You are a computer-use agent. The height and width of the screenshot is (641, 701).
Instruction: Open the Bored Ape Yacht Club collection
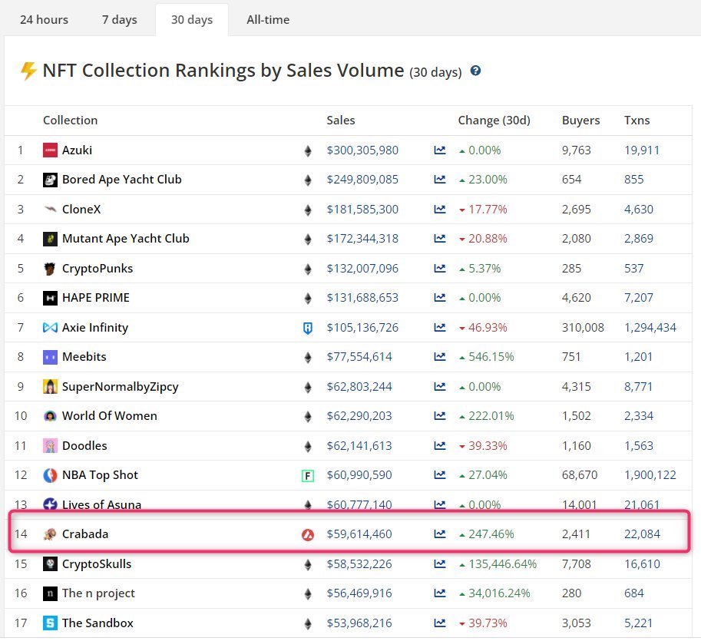click(121, 180)
